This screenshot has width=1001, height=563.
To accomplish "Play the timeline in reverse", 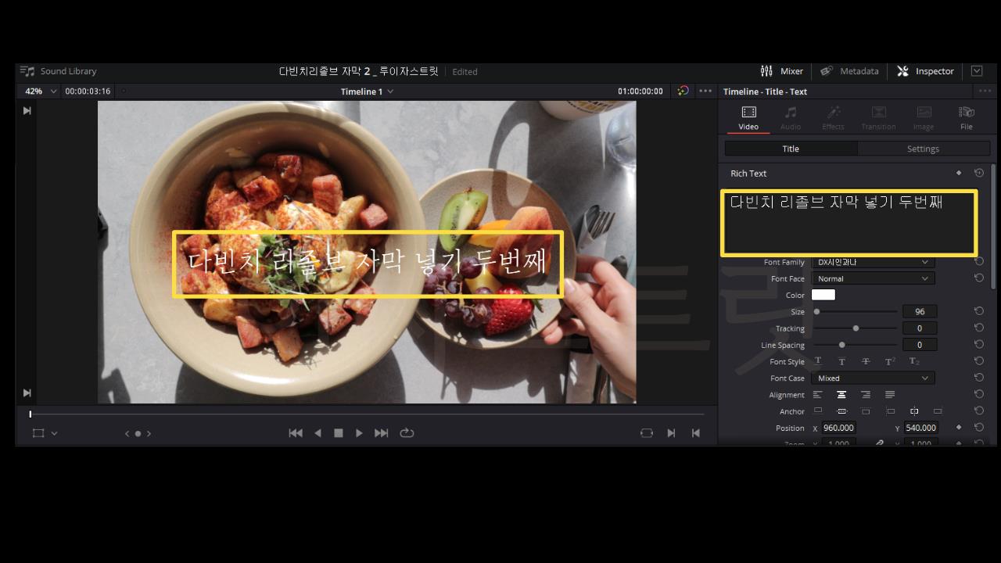I will [x=318, y=432].
